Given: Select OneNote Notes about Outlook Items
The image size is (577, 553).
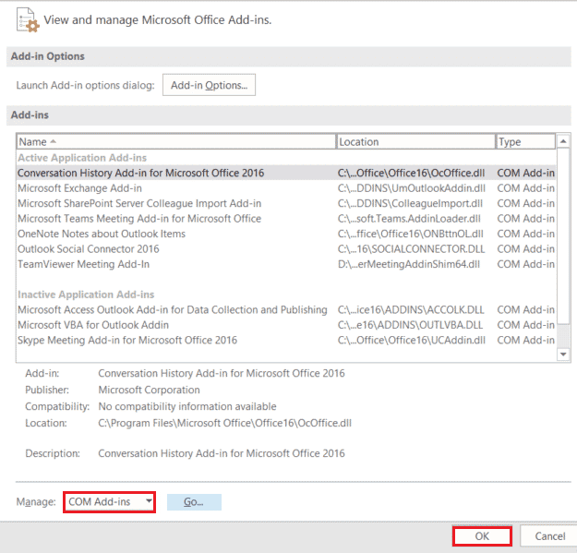Looking at the screenshot, I should pos(286,234).
